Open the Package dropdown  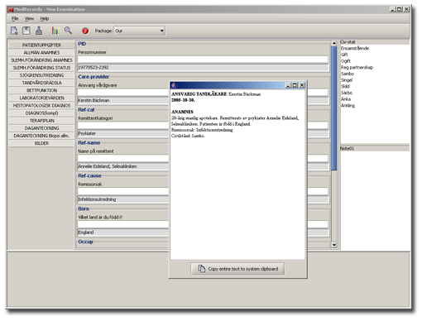(140, 31)
